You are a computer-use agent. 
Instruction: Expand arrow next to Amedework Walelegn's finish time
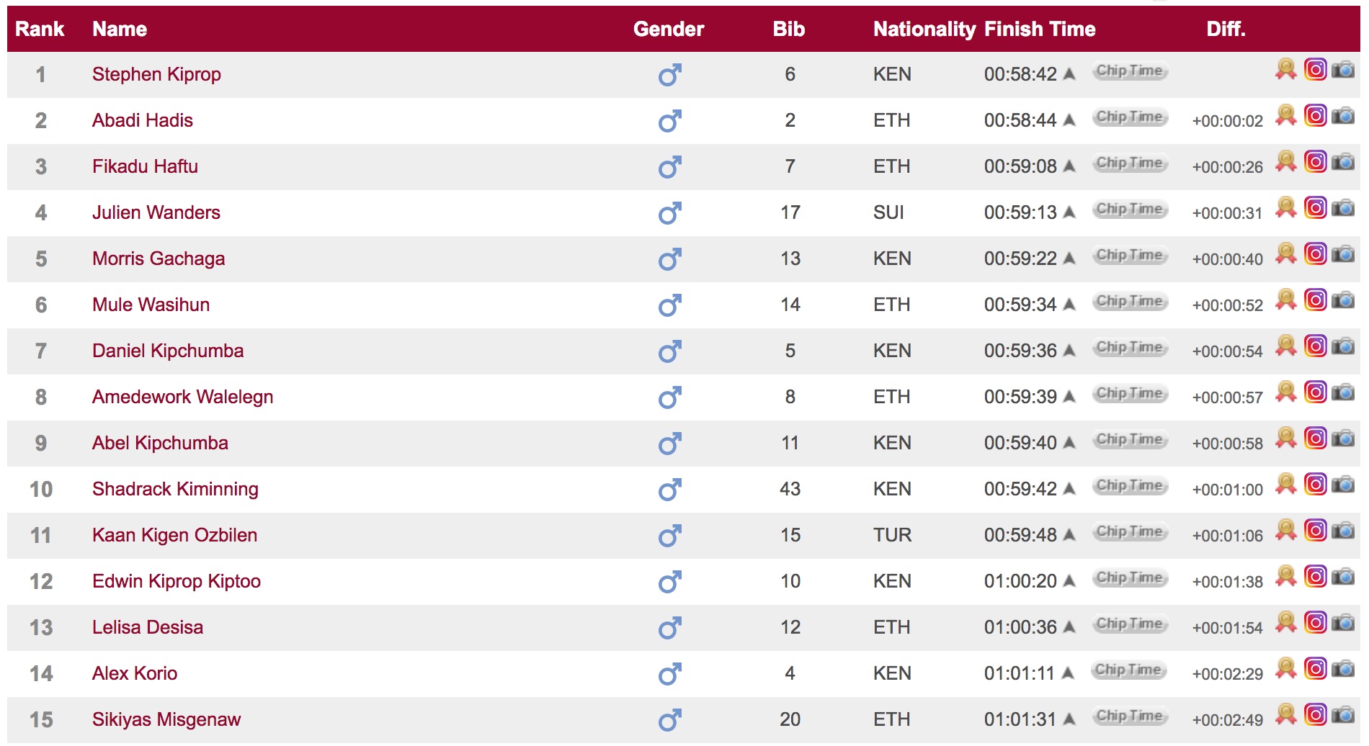(1069, 397)
